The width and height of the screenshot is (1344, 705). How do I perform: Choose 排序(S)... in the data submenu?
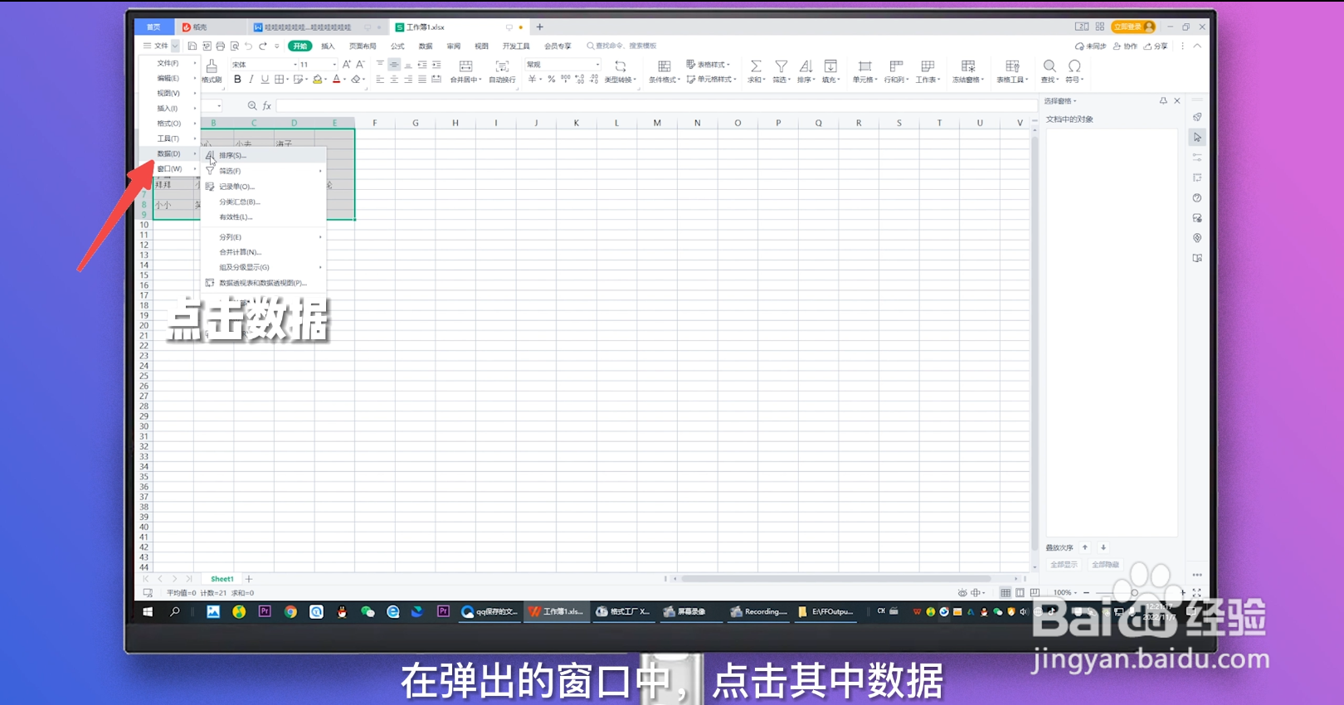point(264,155)
